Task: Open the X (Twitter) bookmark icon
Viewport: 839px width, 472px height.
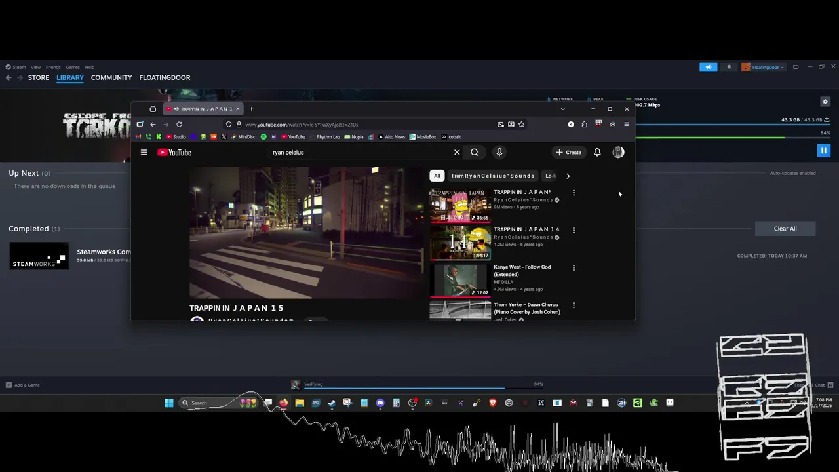Action: 224,137
